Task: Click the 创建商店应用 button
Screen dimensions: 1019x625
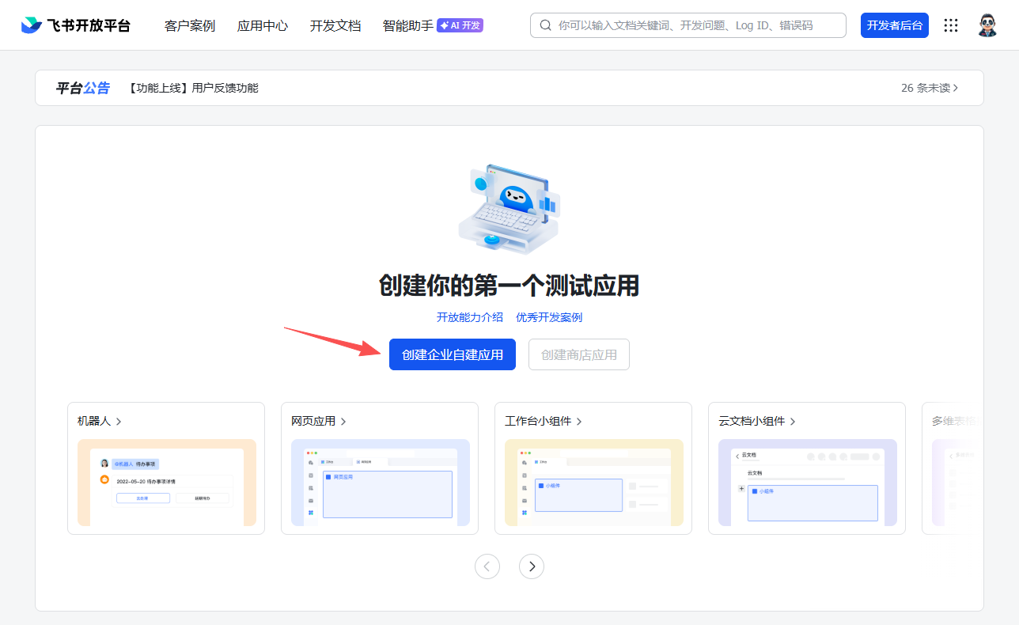Action: tap(579, 354)
